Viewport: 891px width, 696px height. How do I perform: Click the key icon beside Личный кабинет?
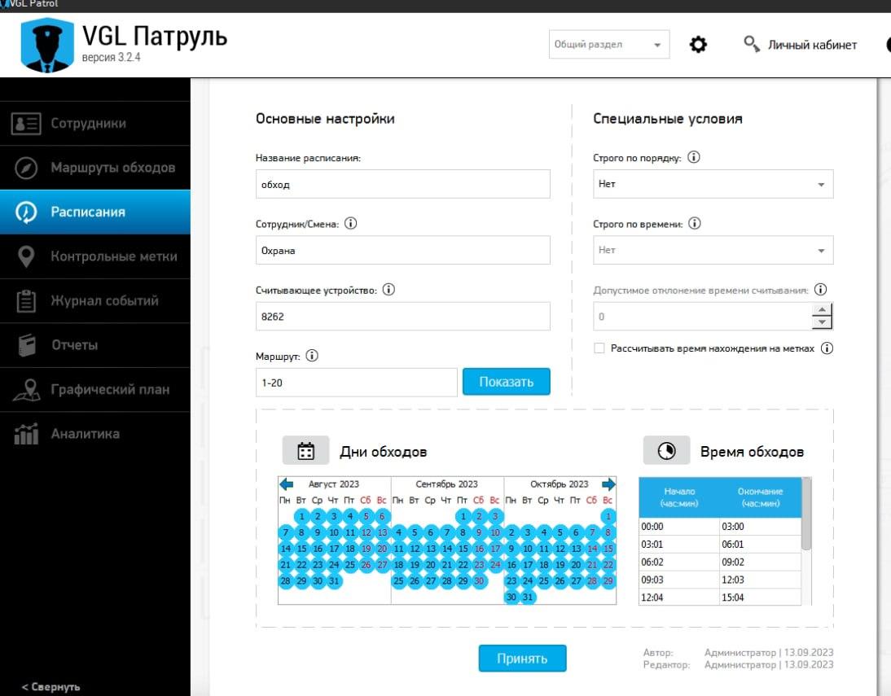point(751,44)
